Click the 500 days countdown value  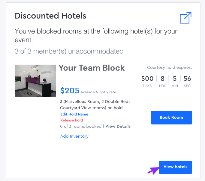click(x=147, y=79)
